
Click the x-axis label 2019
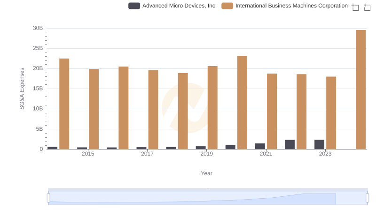tap(206, 154)
